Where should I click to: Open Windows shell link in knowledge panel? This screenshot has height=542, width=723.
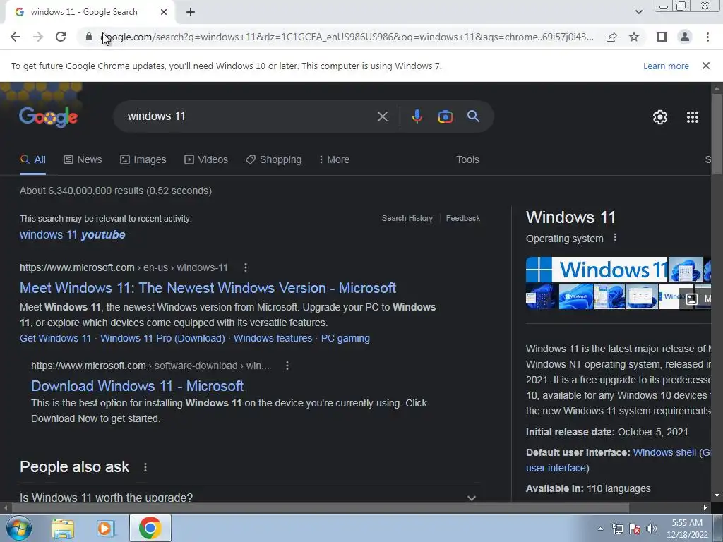pyautogui.click(x=664, y=452)
